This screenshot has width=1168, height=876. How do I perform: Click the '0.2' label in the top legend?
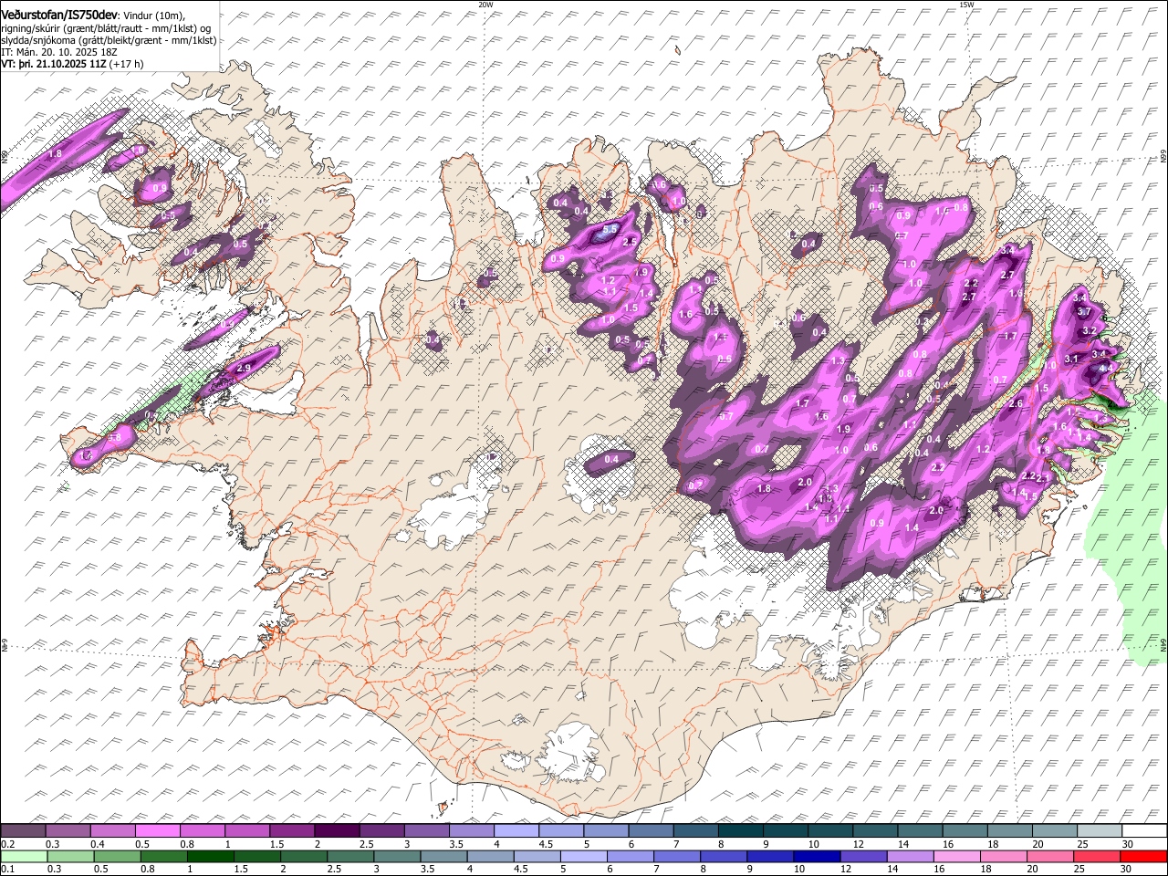(8, 844)
